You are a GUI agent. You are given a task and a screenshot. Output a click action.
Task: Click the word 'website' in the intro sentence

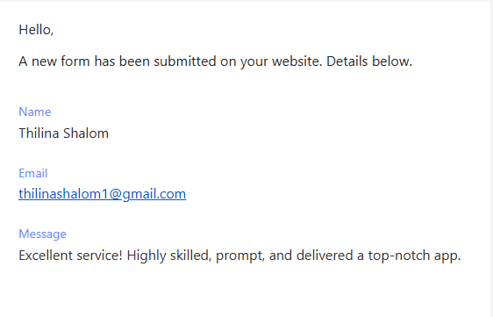point(297,61)
